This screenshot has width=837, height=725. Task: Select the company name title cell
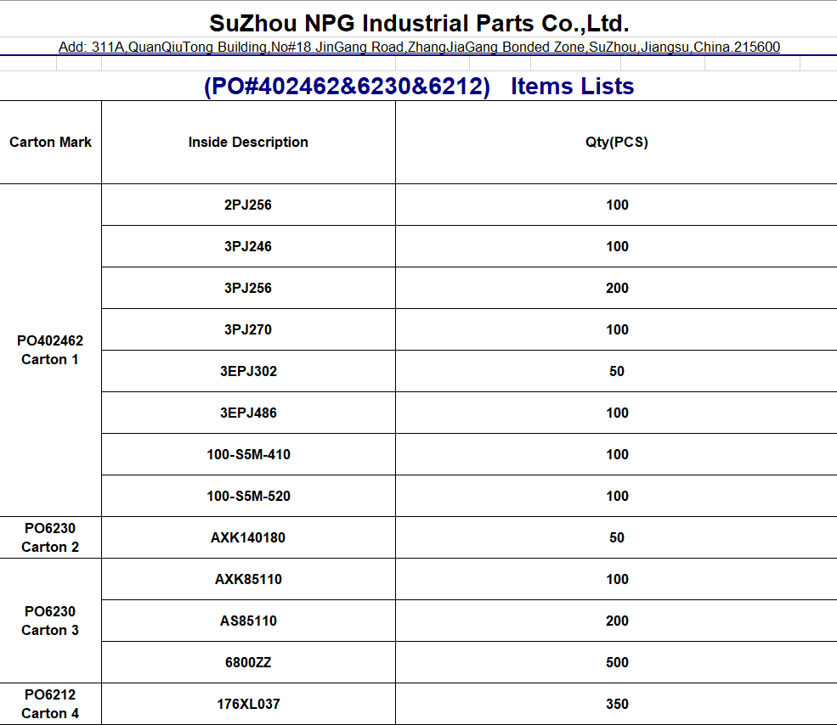418,20
